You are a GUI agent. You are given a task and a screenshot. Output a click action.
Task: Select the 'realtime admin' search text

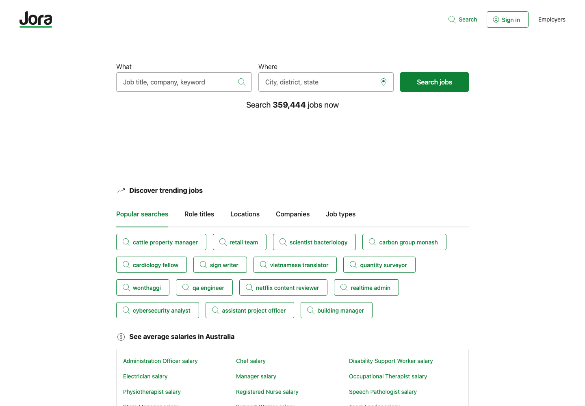[x=370, y=288]
